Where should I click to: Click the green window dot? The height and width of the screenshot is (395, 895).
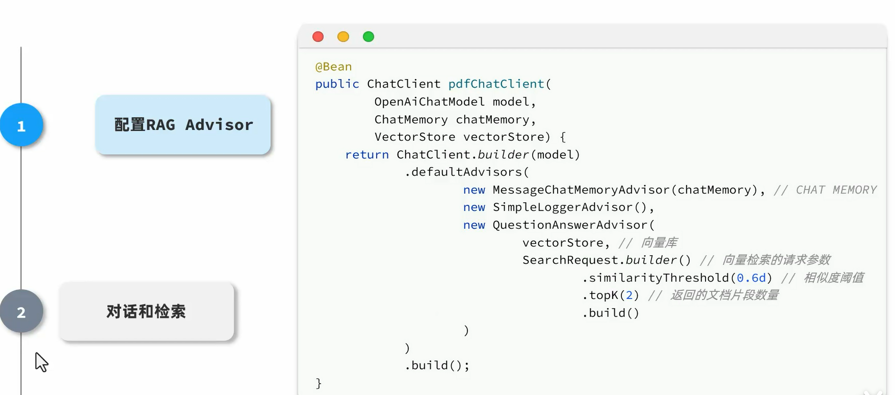(x=368, y=36)
